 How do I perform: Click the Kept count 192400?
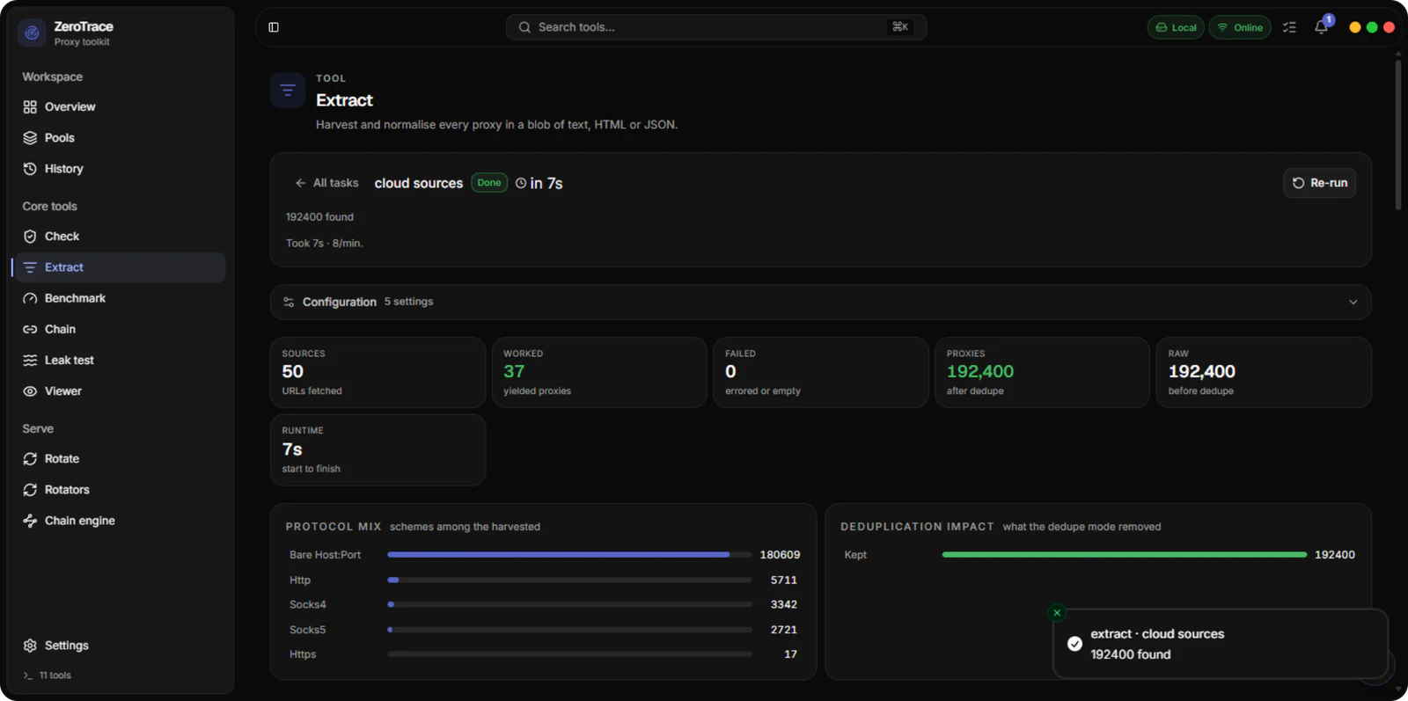[1335, 555]
